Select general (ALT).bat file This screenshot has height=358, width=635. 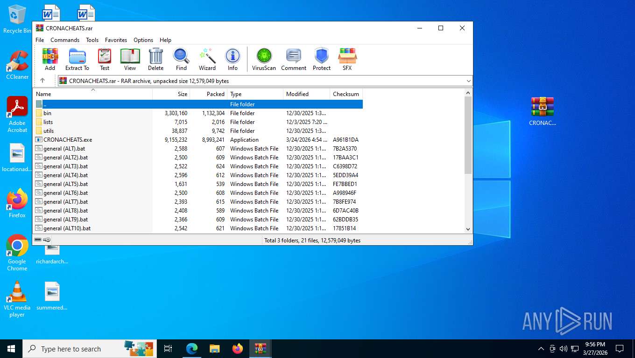point(198,149)
